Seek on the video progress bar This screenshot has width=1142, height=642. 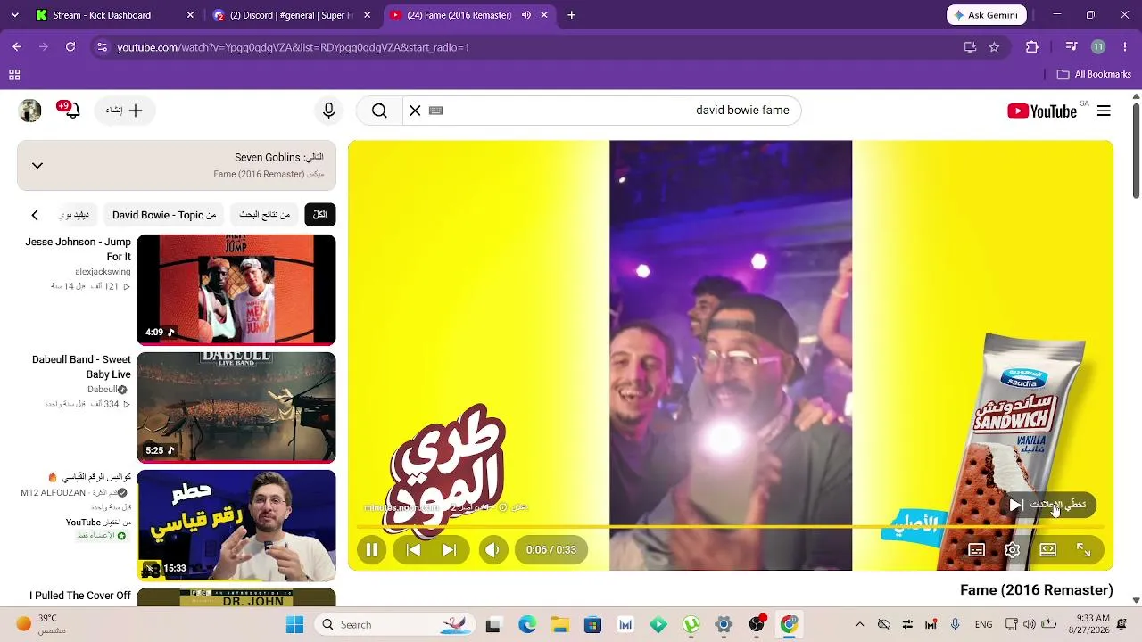(x=730, y=527)
